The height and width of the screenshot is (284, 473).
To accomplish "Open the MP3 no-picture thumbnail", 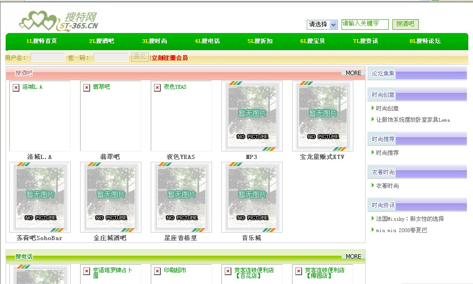I will click(x=252, y=116).
